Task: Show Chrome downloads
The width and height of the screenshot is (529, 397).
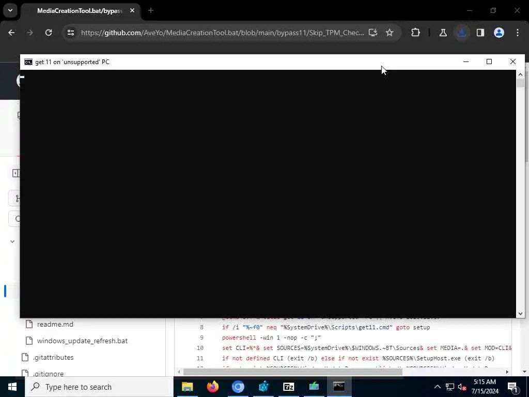Action: click(x=462, y=33)
